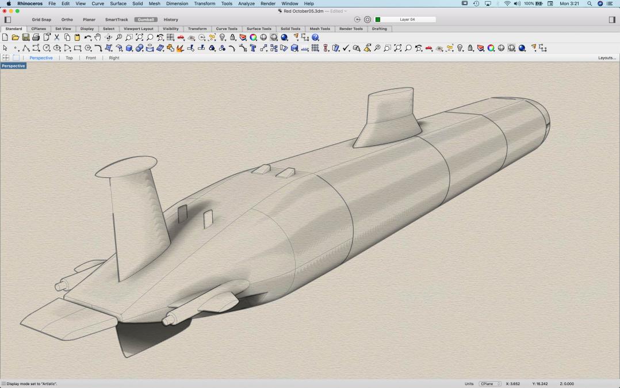Viewport: 620px width, 388px height.
Task: Click the Save file icon
Action: click(26, 37)
